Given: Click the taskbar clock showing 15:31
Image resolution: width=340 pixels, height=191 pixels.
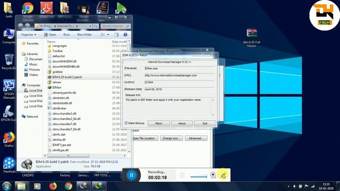Looking at the screenshot, I should coord(326,186).
